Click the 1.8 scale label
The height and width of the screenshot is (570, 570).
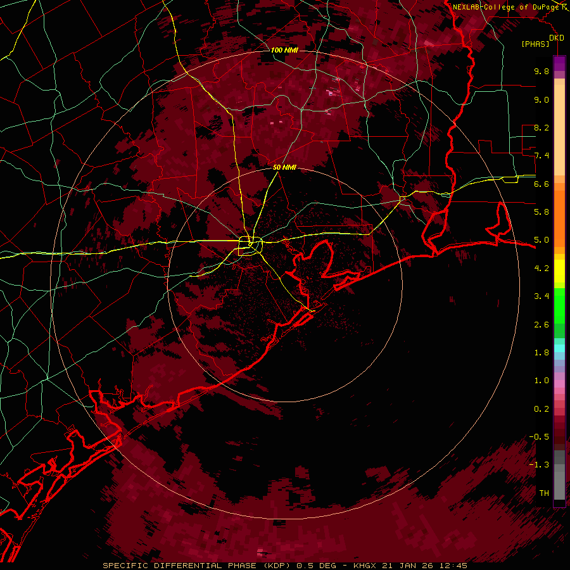(x=541, y=353)
